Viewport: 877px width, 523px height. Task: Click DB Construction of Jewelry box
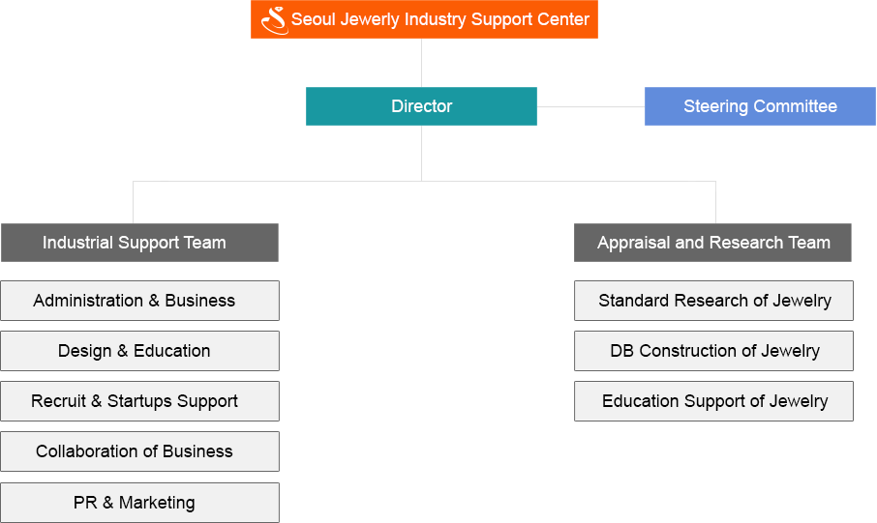(x=713, y=351)
